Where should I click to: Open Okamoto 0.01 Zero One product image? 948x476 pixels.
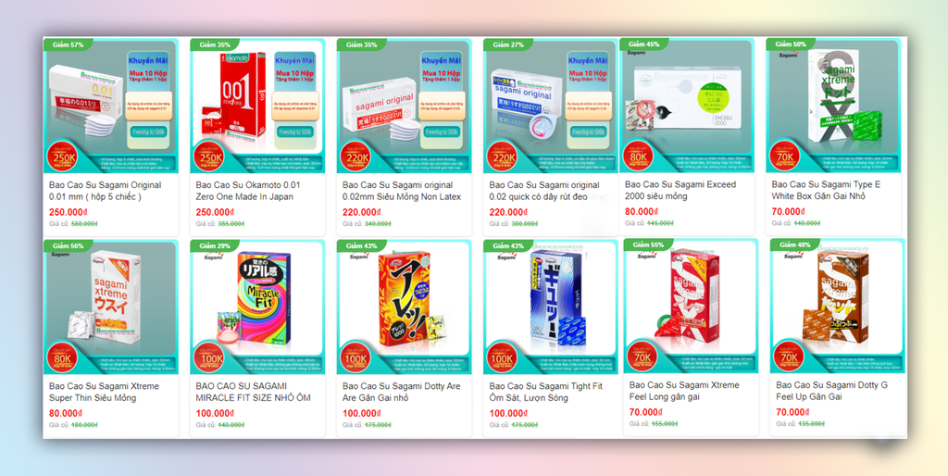tap(257, 106)
